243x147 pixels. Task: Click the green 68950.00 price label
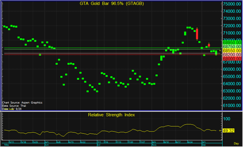point(232,42)
